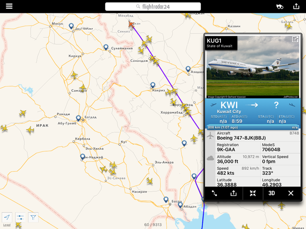Open the filter funnel icon

coord(33,217)
